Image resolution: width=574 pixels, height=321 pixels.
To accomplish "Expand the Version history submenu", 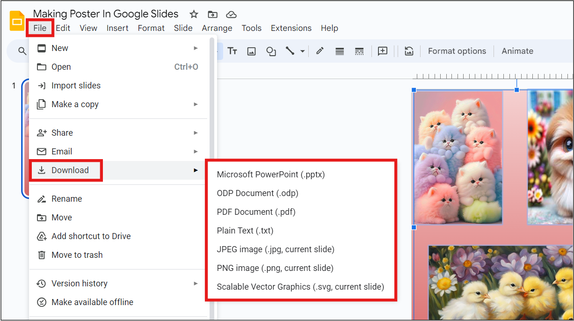I will click(x=196, y=283).
